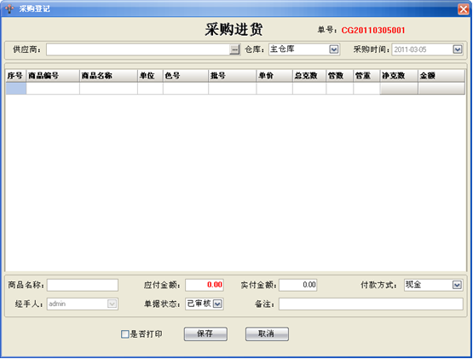This screenshot has height=359, width=473.
Task: Focus the bottom 商品名称 search field
Action: coord(83,285)
